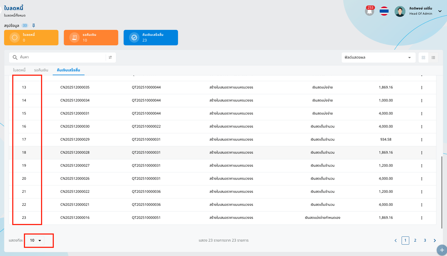
Task: Go to next page arrow
Action: point(435,241)
